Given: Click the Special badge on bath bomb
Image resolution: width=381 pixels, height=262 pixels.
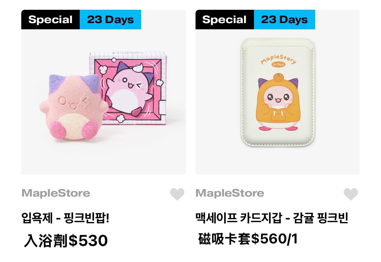Looking at the screenshot, I should tap(51, 20).
